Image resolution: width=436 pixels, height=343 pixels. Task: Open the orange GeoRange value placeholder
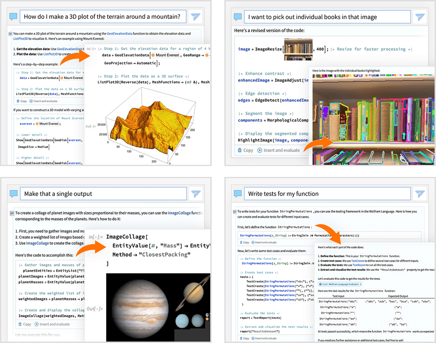click(207, 55)
